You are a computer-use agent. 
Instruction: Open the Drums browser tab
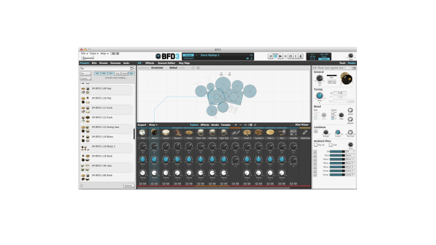point(104,63)
